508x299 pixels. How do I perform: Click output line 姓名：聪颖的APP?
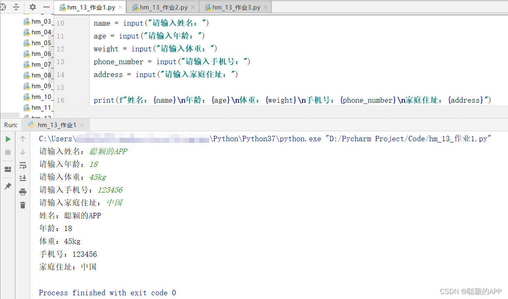(70, 216)
